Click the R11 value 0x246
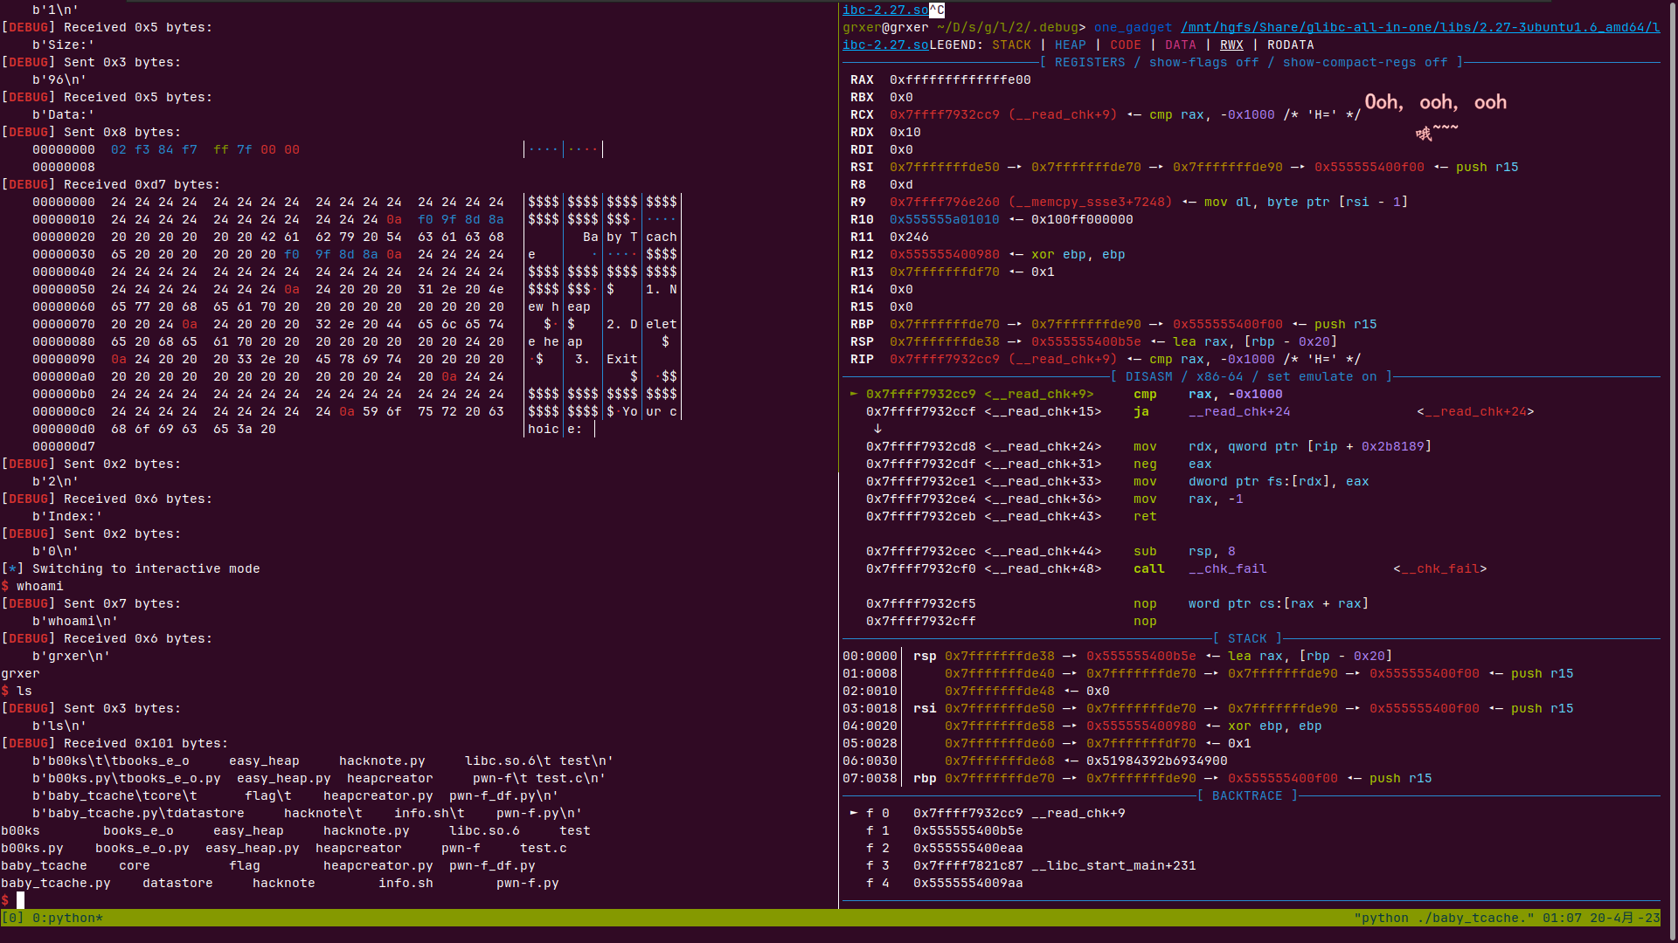Screen dimensions: 1678x943 coord(909,237)
